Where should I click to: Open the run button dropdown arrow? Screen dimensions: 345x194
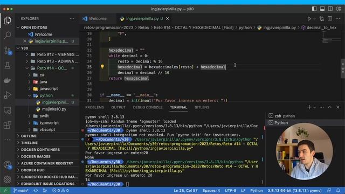pyautogui.click(x=314, y=19)
